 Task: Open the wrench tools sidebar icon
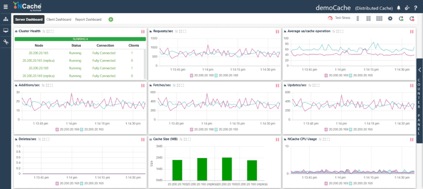point(6,42)
